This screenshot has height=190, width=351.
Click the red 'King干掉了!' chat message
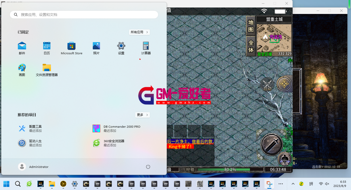[x=180, y=147]
